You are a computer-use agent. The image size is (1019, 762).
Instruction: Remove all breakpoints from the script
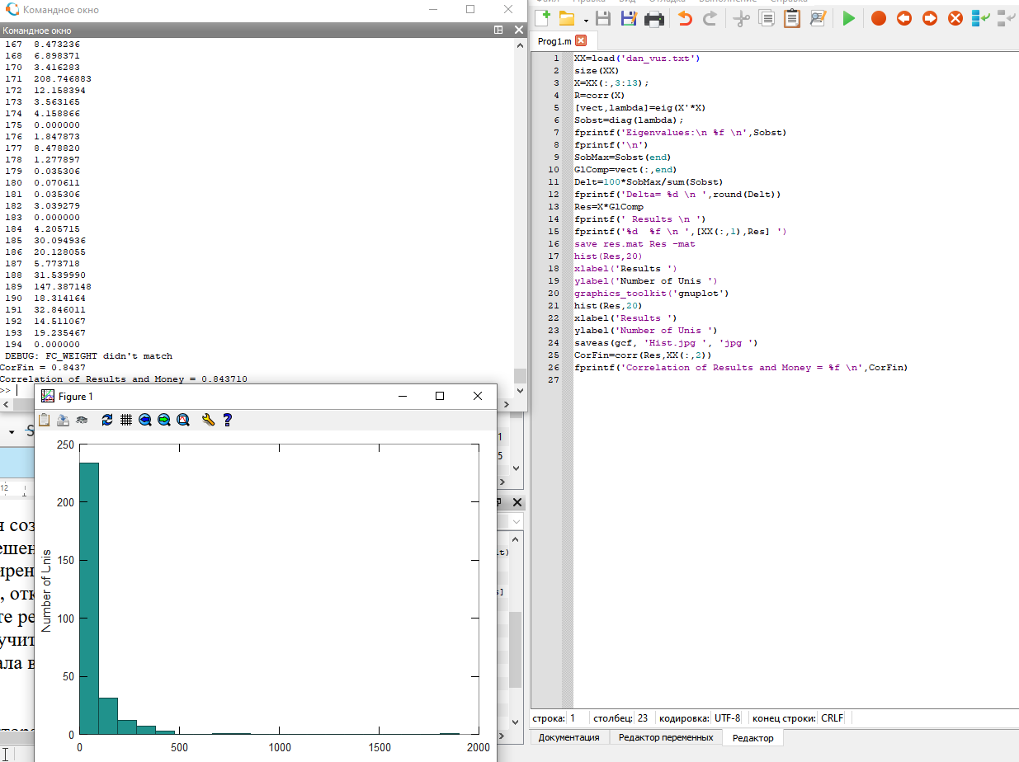point(955,18)
